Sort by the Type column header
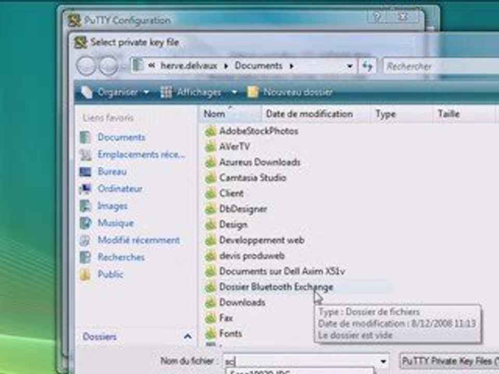499x374 pixels. coord(402,114)
